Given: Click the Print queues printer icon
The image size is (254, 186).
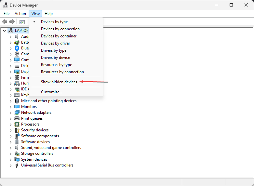Looking at the screenshot, I should coord(17,118).
